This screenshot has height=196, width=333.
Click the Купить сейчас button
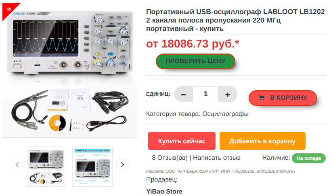coord(182,141)
